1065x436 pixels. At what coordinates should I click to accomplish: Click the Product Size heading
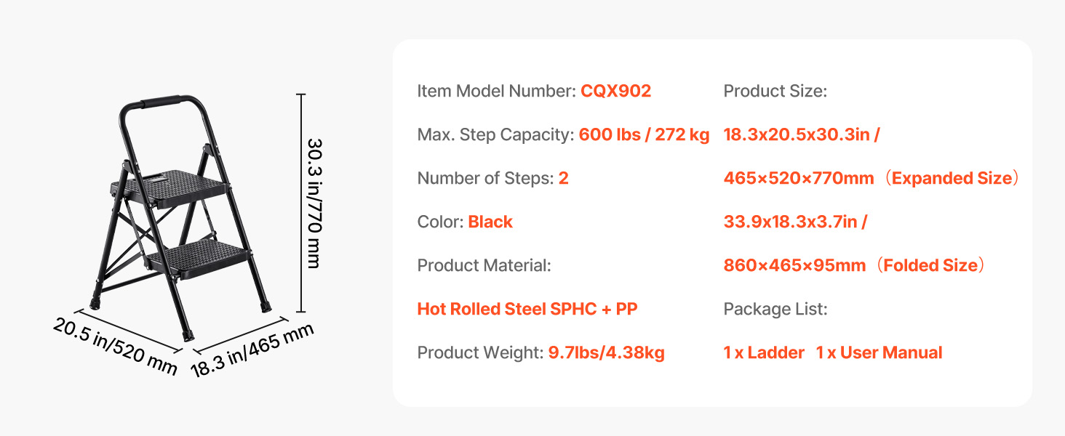[x=775, y=92]
